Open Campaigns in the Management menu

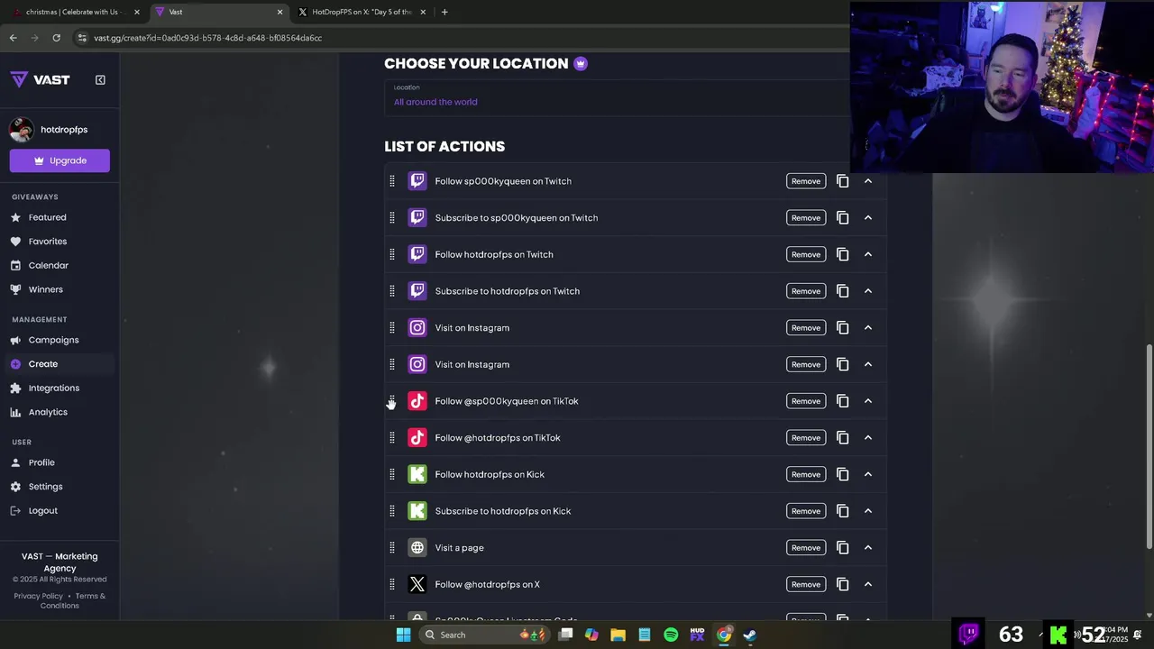coord(53,340)
